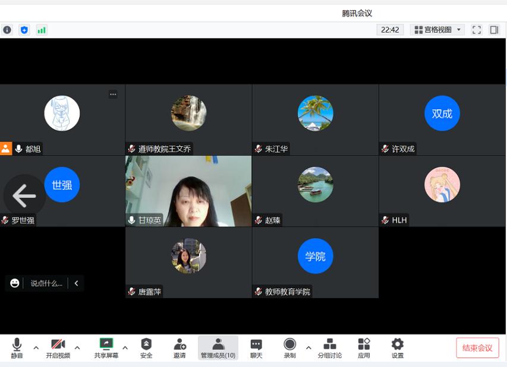This screenshot has height=367, width=507.
Task: Click the 许双成 name label
Action: click(x=403, y=149)
